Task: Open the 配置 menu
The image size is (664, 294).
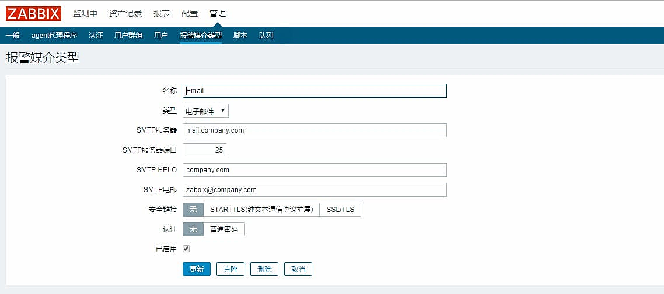Action: (x=190, y=13)
